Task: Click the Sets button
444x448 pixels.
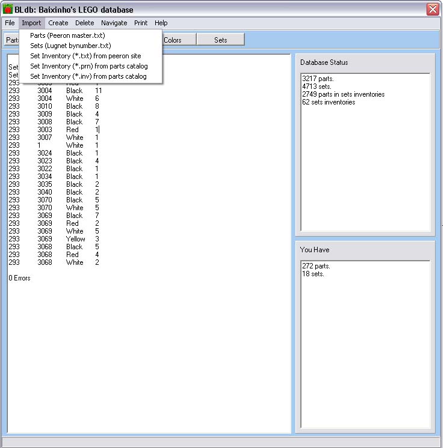Action: (220, 40)
